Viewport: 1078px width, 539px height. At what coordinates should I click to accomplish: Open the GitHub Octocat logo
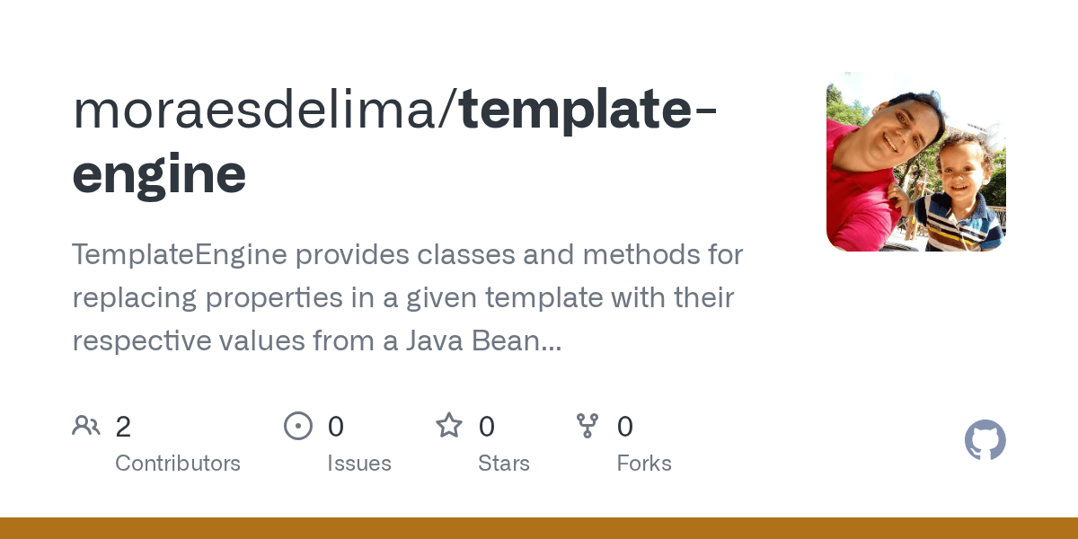click(x=985, y=440)
